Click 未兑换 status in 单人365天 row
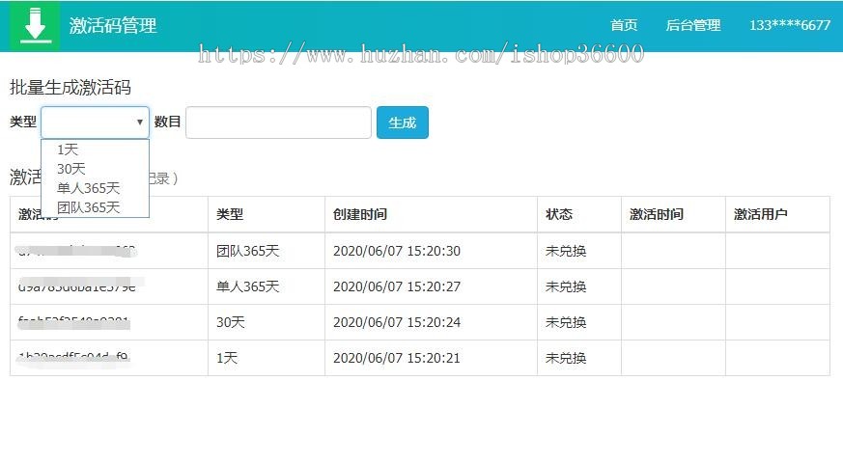This screenshot has height=463, width=843. 566,286
